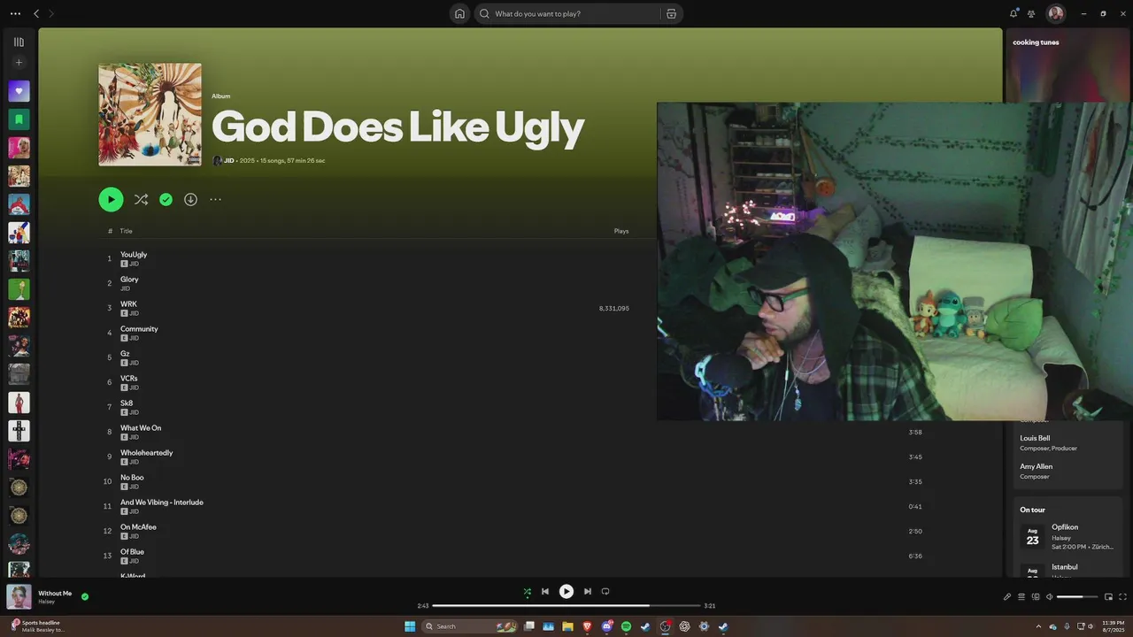
Task: Open Liked Songs in the sidebar
Action: (19, 91)
